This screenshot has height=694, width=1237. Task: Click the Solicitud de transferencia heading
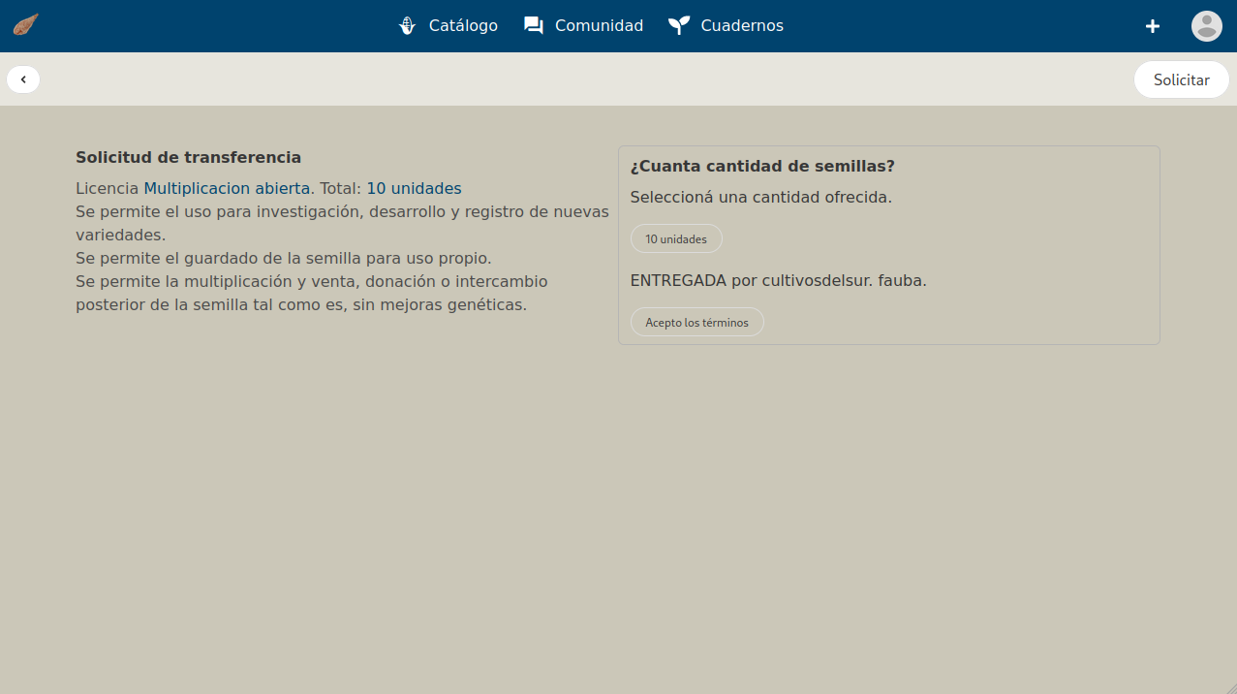click(189, 157)
